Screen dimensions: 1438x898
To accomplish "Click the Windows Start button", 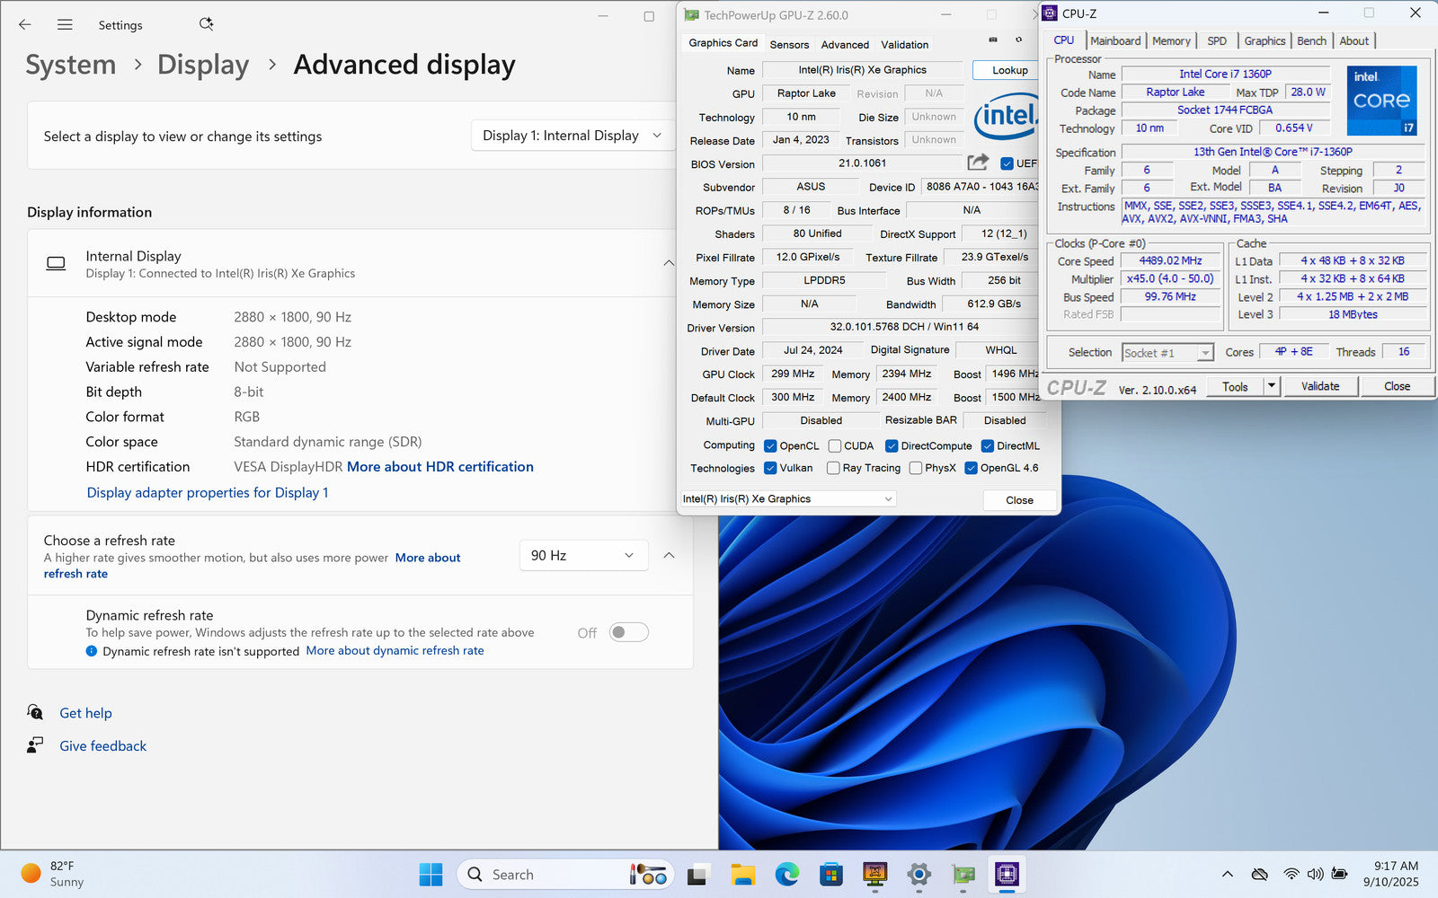I will point(431,874).
